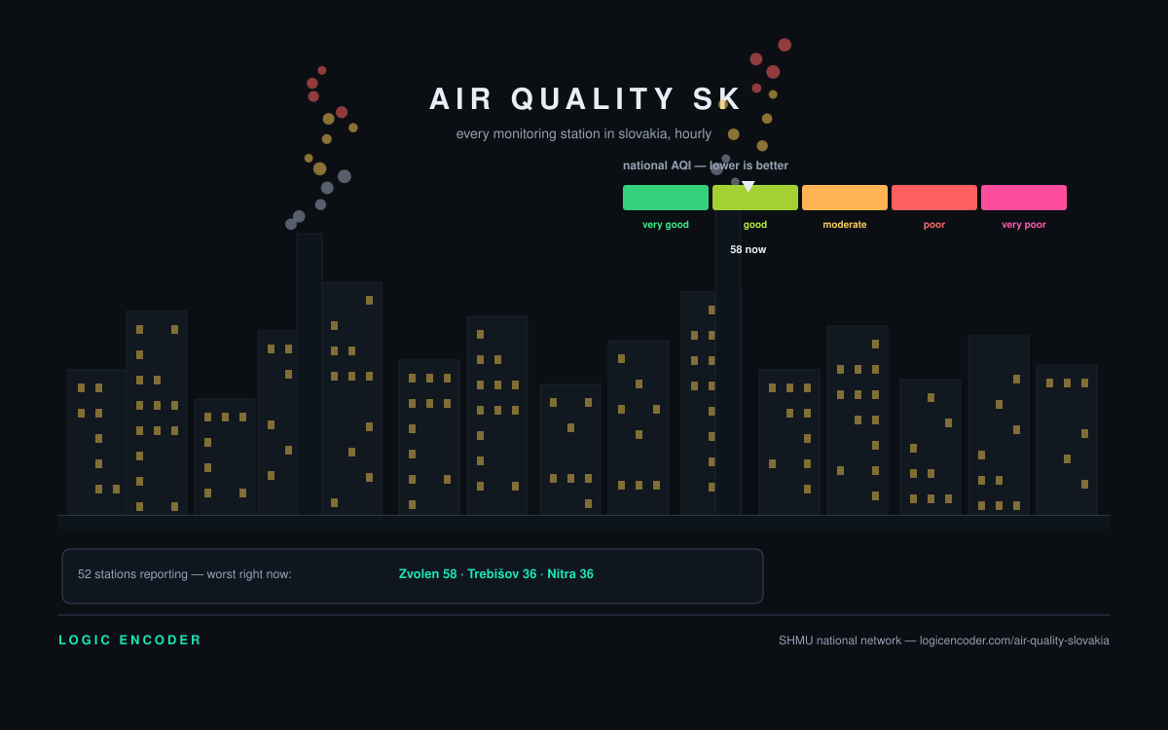This screenshot has height=730, width=1168.
Task: Click the "very poor" scale label
Action: (1024, 225)
